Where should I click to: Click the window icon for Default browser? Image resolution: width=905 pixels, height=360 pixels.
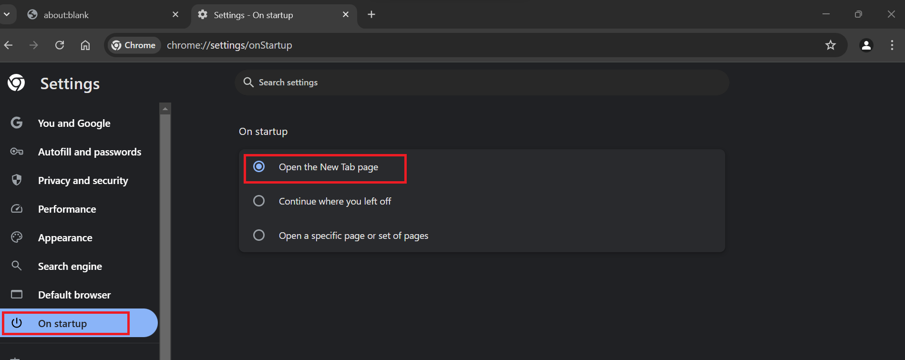pyautogui.click(x=17, y=294)
